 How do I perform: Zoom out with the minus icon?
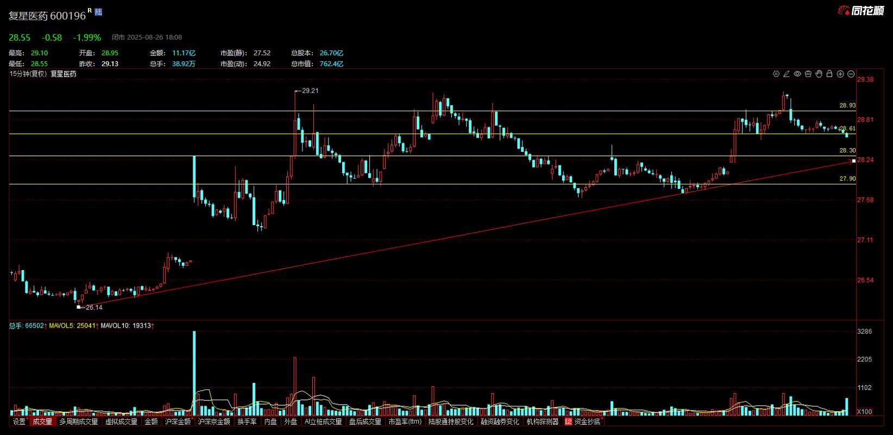pos(851,74)
